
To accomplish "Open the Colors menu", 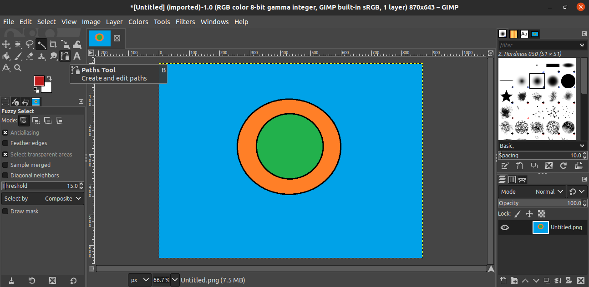I will click(138, 22).
